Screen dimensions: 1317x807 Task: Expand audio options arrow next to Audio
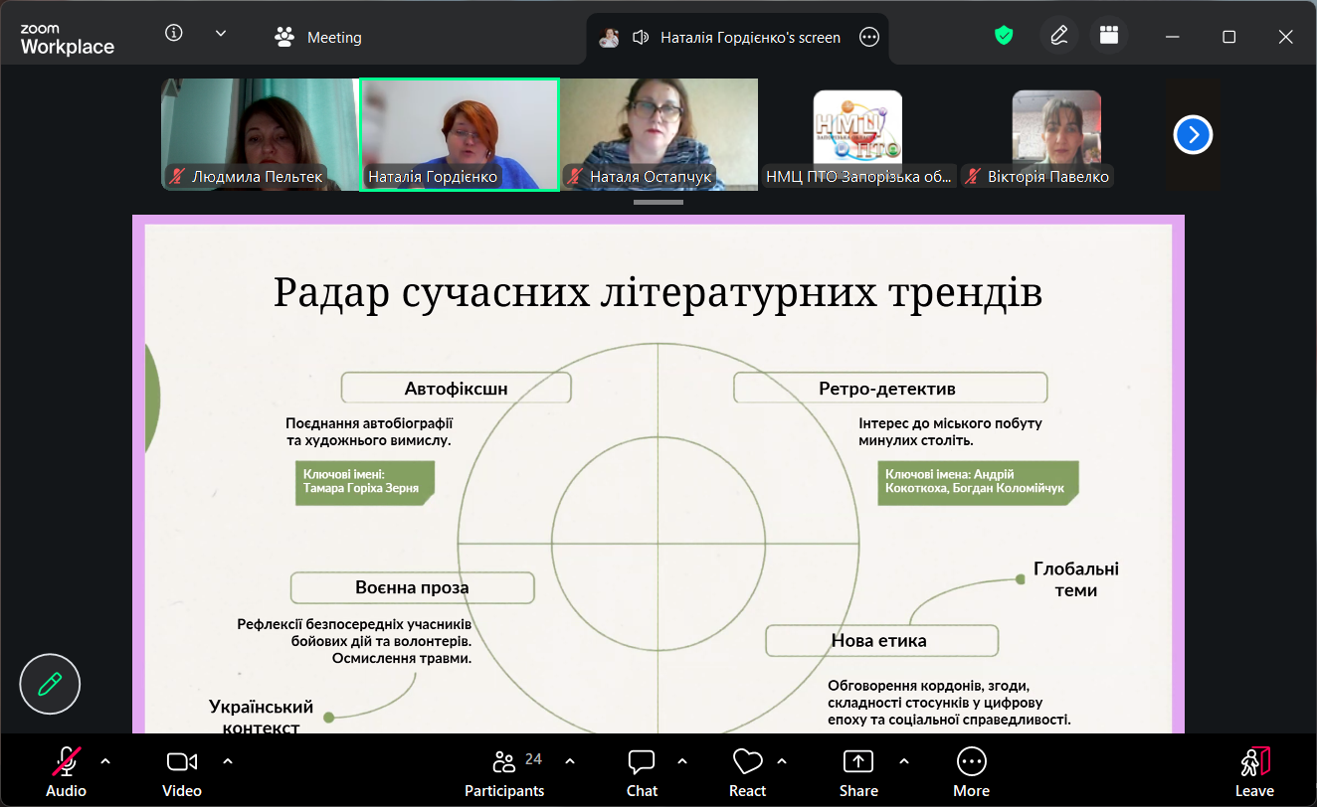click(105, 761)
